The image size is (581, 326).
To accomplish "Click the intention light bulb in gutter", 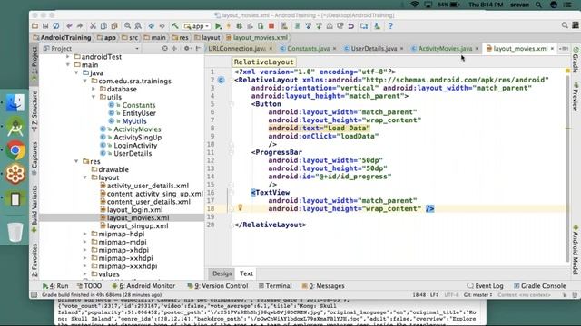I will click(240, 207).
